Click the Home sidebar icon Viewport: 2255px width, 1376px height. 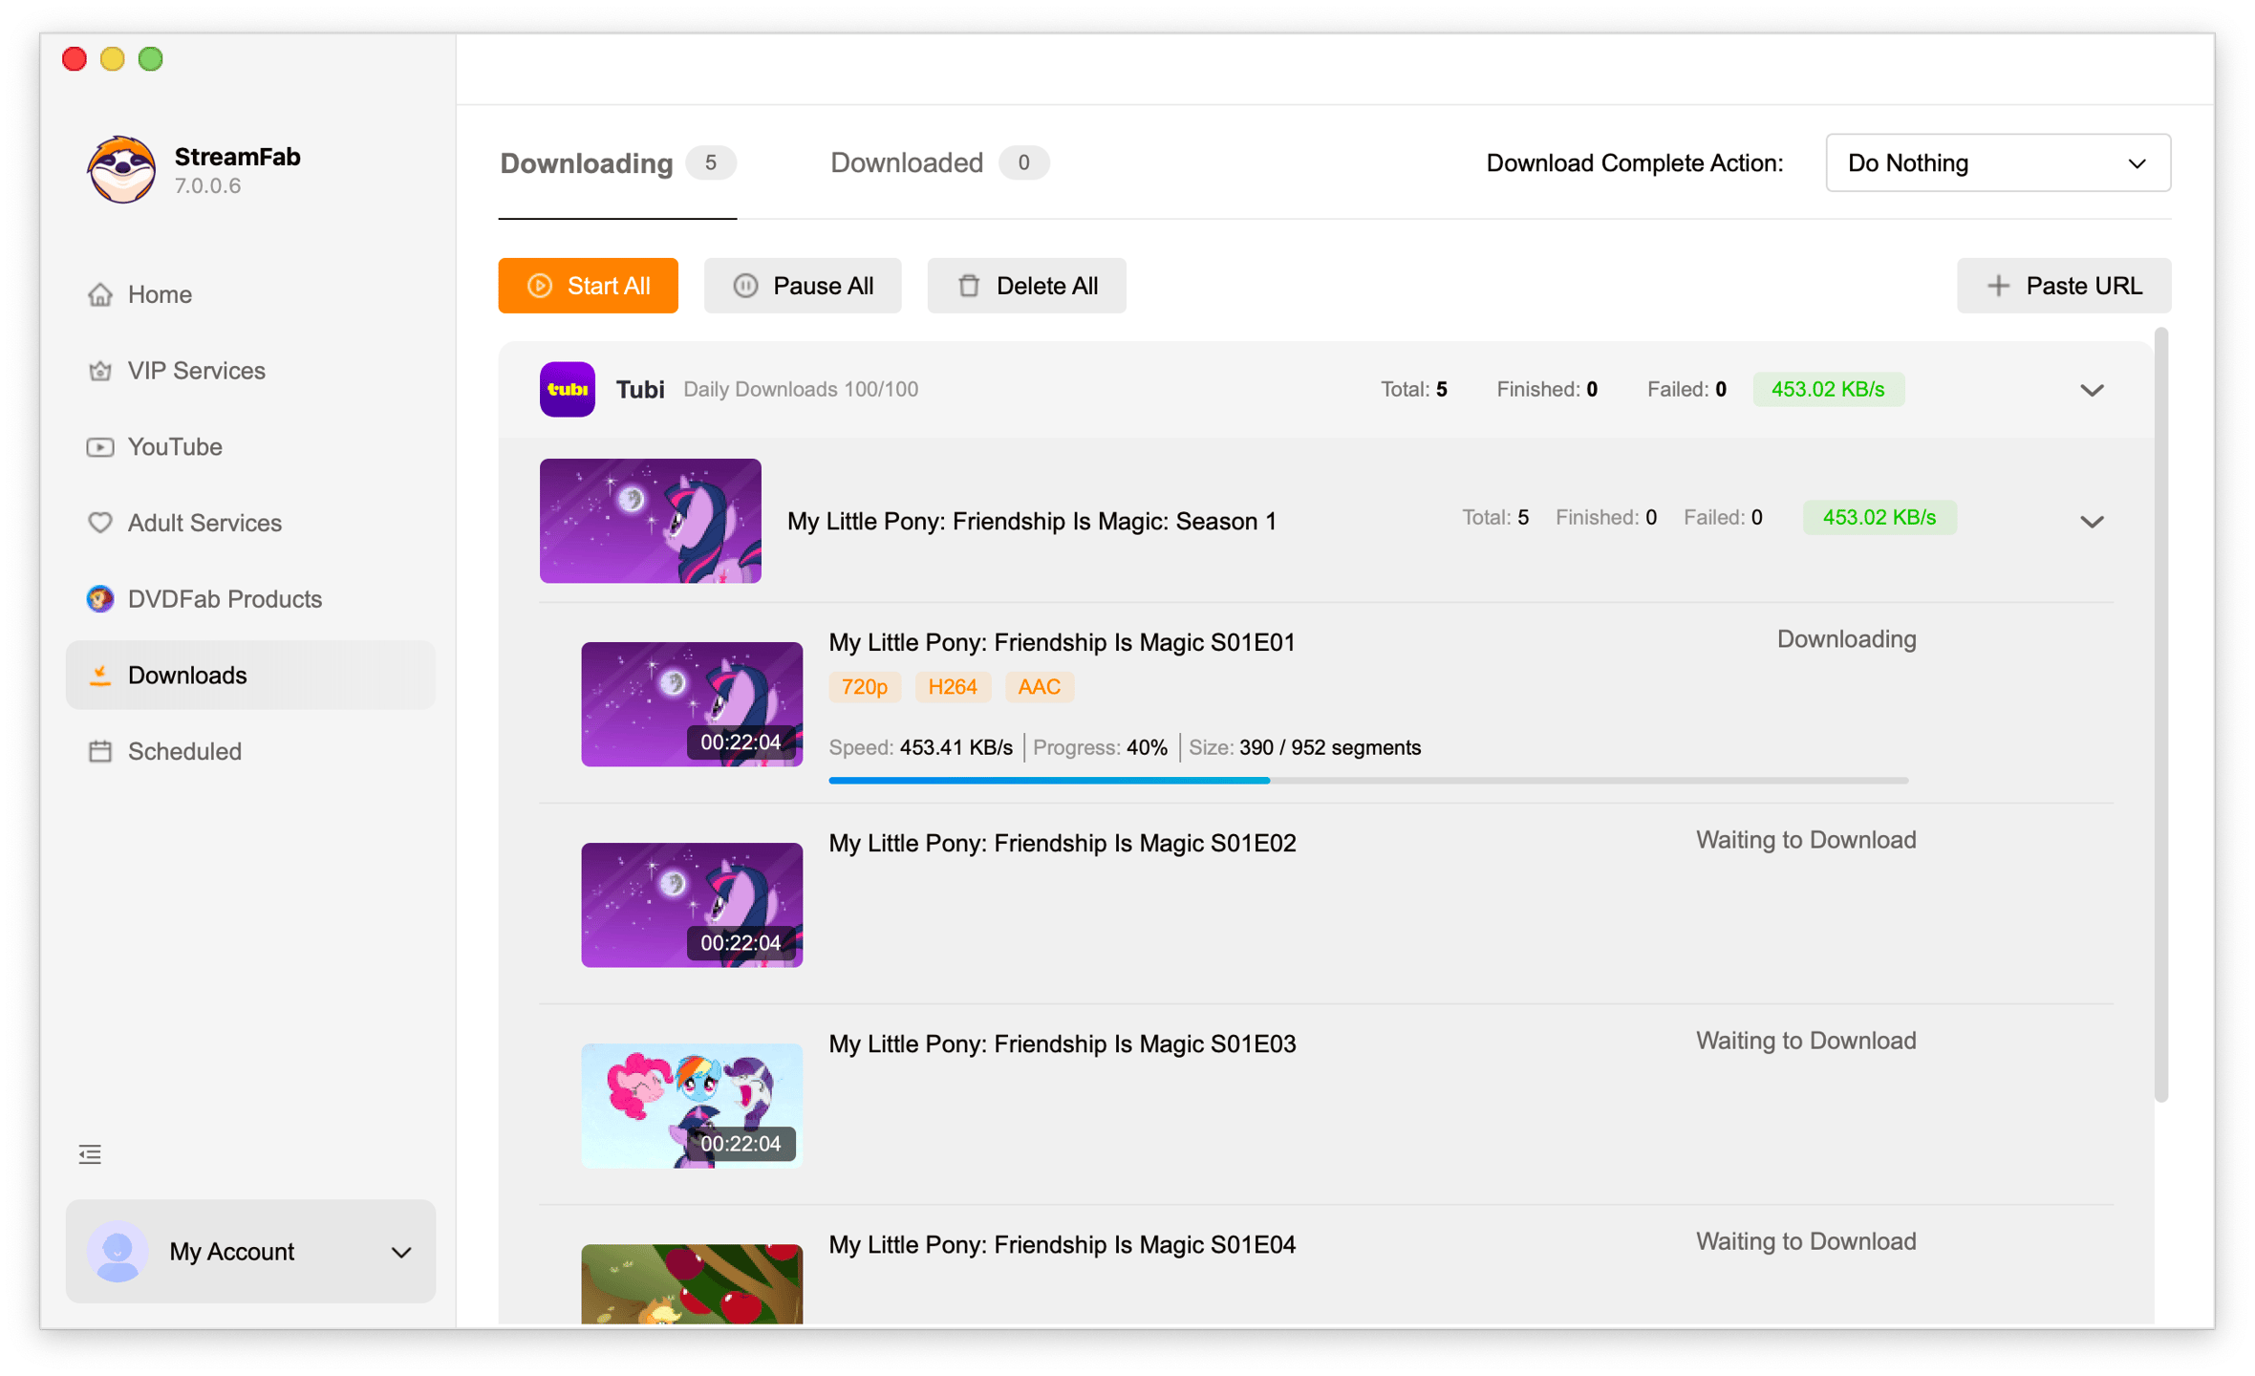point(100,294)
